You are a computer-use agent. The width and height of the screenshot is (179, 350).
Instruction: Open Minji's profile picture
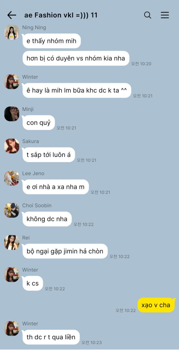pos(12,114)
